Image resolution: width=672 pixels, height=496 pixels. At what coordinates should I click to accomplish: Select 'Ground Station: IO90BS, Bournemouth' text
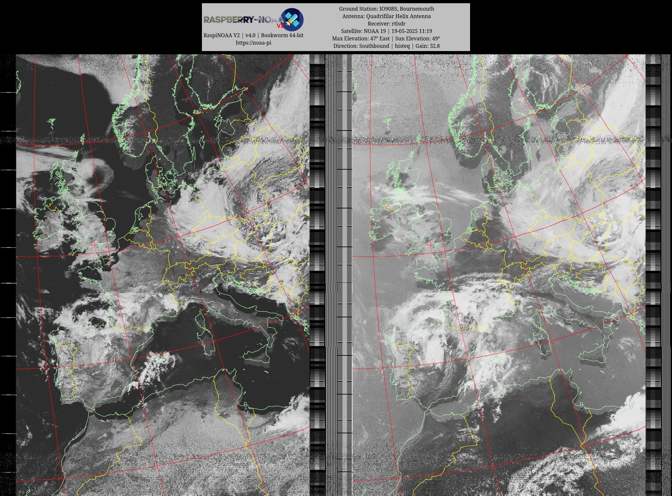(x=386, y=9)
